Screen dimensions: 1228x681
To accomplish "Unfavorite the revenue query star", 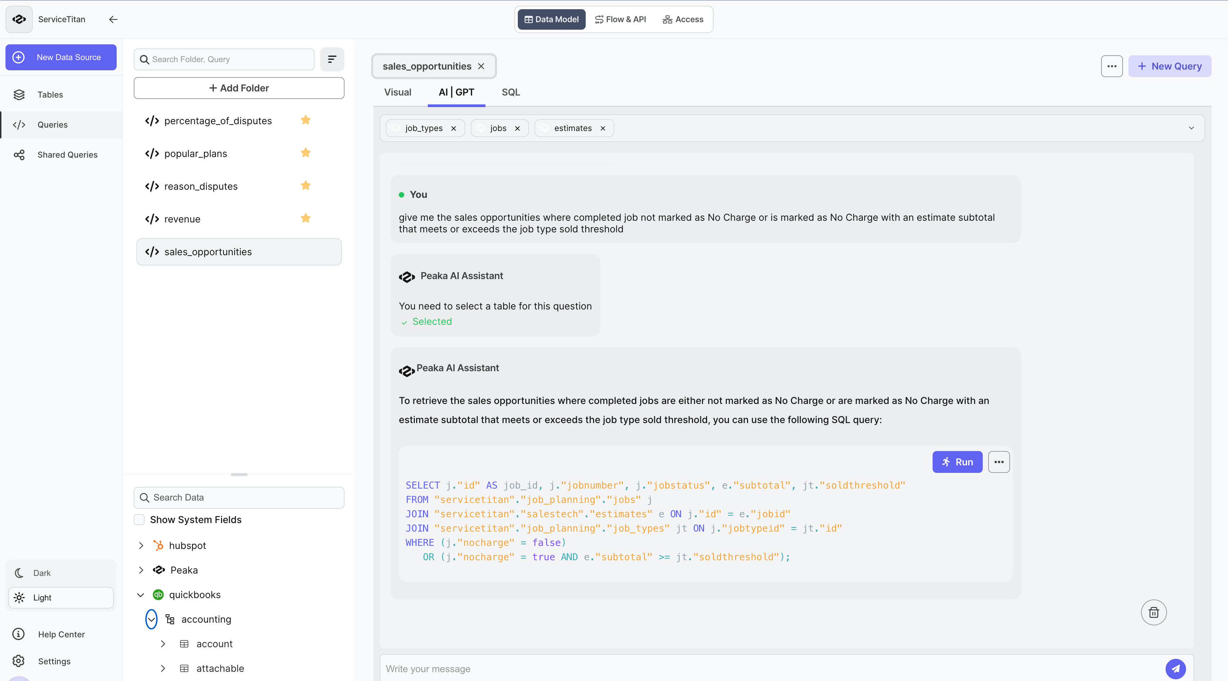I will point(306,218).
